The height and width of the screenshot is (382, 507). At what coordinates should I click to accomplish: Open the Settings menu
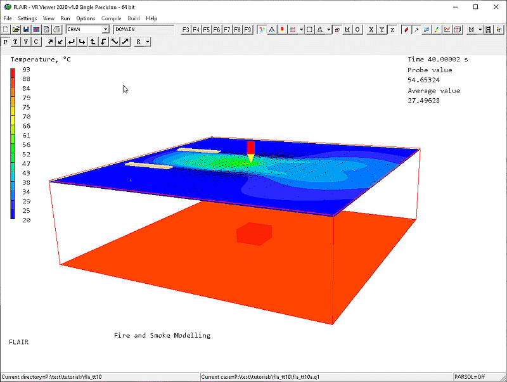27,18
